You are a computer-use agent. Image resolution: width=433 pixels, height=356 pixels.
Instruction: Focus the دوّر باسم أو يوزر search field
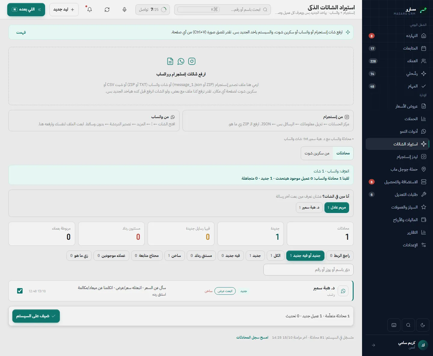point(309,270)
